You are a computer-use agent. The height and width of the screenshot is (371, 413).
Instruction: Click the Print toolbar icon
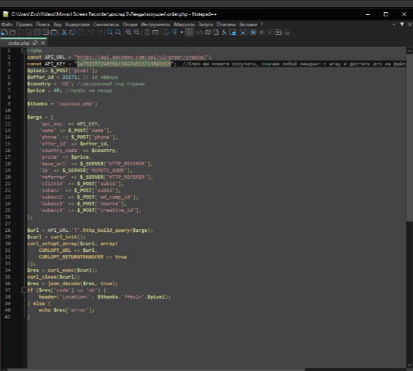pyautogui.click(x=54, y=32)
